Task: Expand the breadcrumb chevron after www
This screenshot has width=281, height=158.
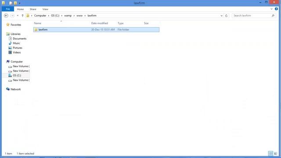Action: click(85, 16)
